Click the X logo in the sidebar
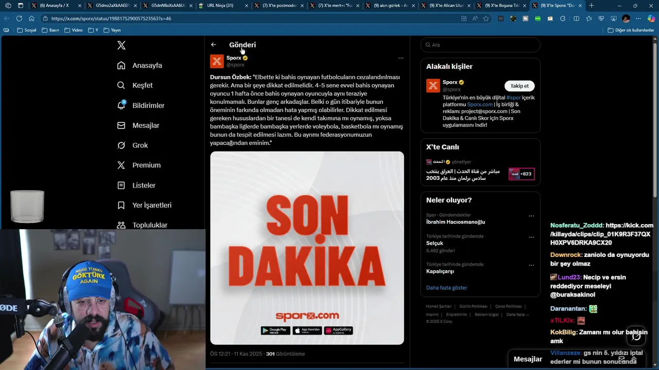The height and width of the screenshot is (370, 659). (122, 45)
